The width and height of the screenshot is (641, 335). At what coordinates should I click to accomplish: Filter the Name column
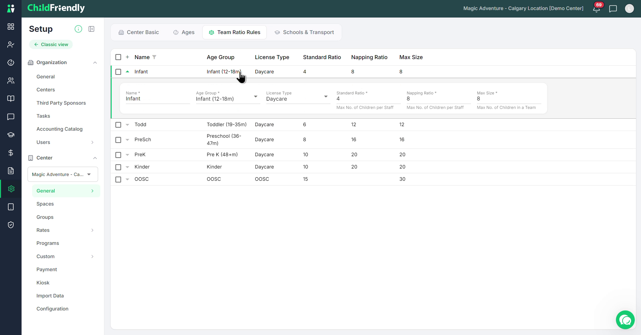(x=154, y=57)
